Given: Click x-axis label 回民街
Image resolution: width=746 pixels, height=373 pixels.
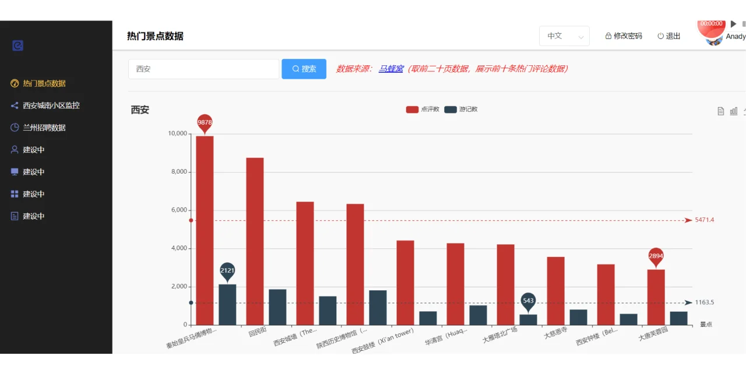Looking at the screenshot, I should (258, 331).
